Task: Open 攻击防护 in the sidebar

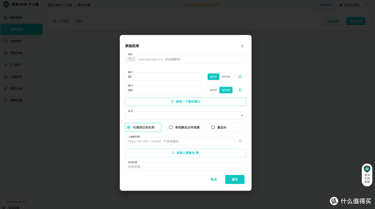Action: point(21,41)
